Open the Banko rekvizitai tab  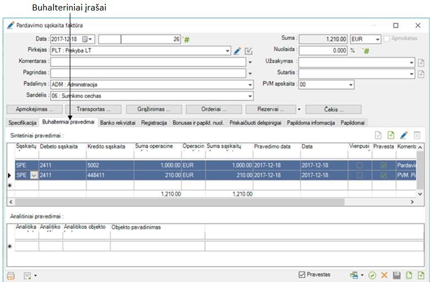point(119,123)
